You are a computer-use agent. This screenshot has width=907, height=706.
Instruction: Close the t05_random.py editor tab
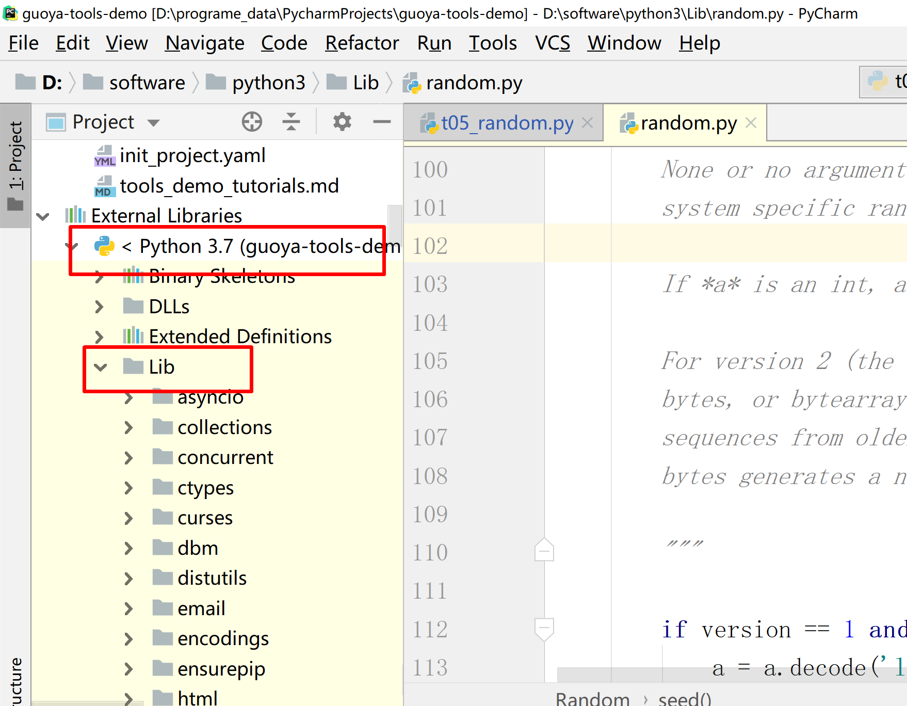[587, 123]
